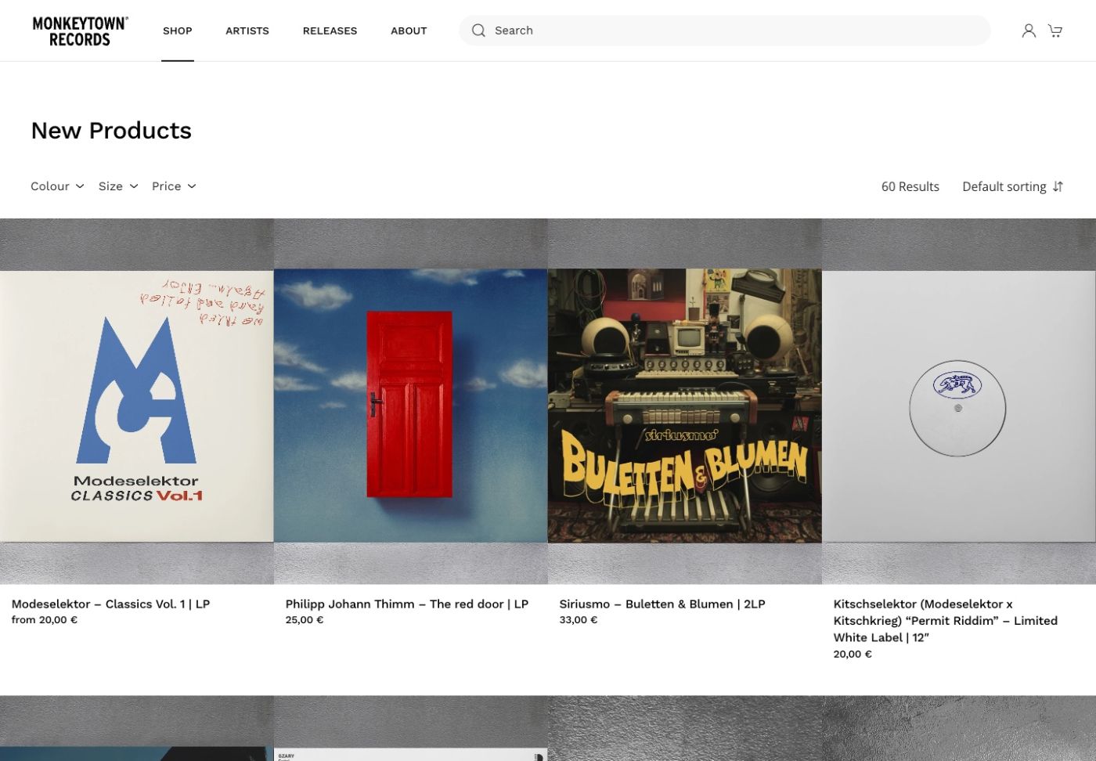Screen dimensions: 1096x761
Task: Open the About menu item
Action: click(409, 31)
